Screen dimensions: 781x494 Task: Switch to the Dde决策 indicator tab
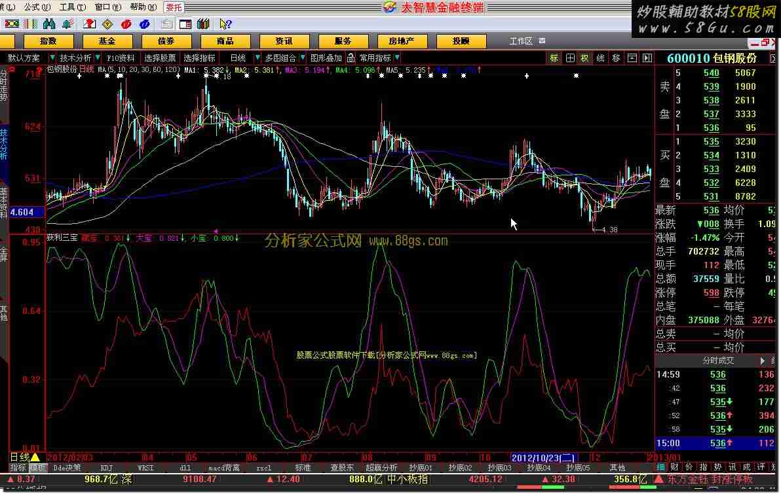point(67,468)
